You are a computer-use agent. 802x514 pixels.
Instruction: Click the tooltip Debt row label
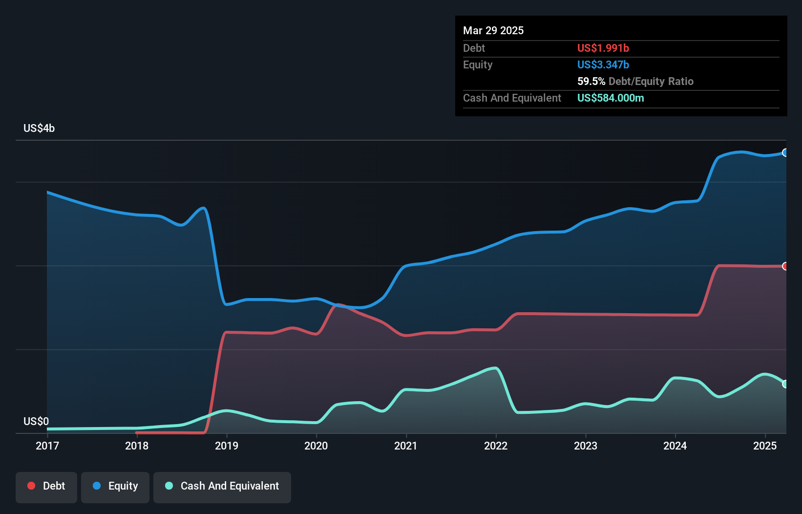[474, 48]
